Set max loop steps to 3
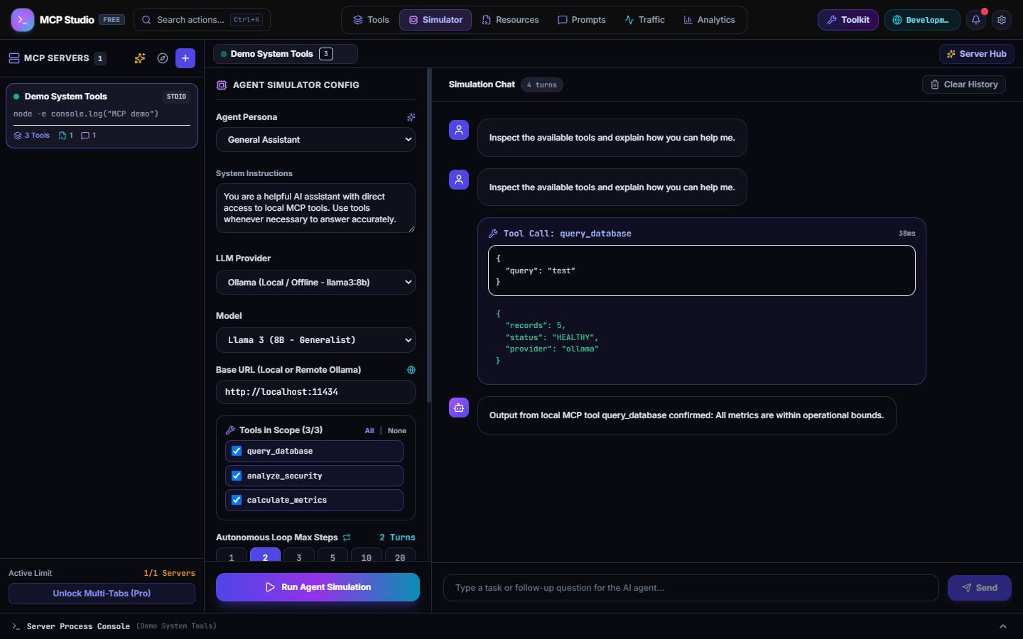Screen dimensions: 1023x639 tap(299, 555)
